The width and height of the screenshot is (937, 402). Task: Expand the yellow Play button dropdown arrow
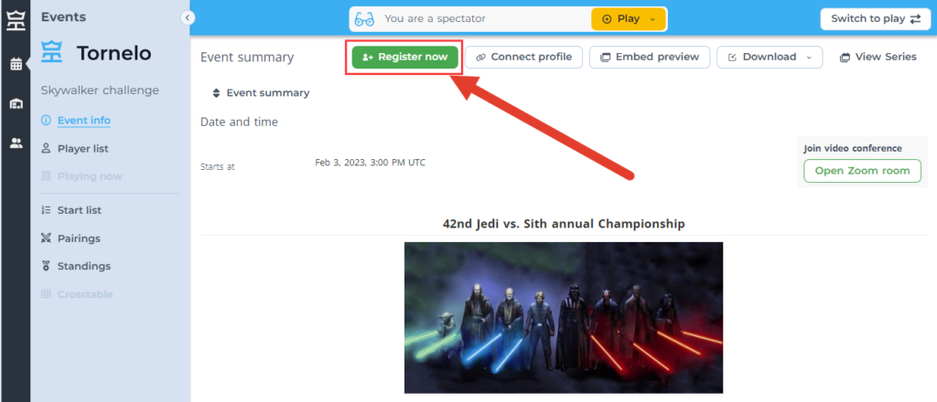(652, 19)
